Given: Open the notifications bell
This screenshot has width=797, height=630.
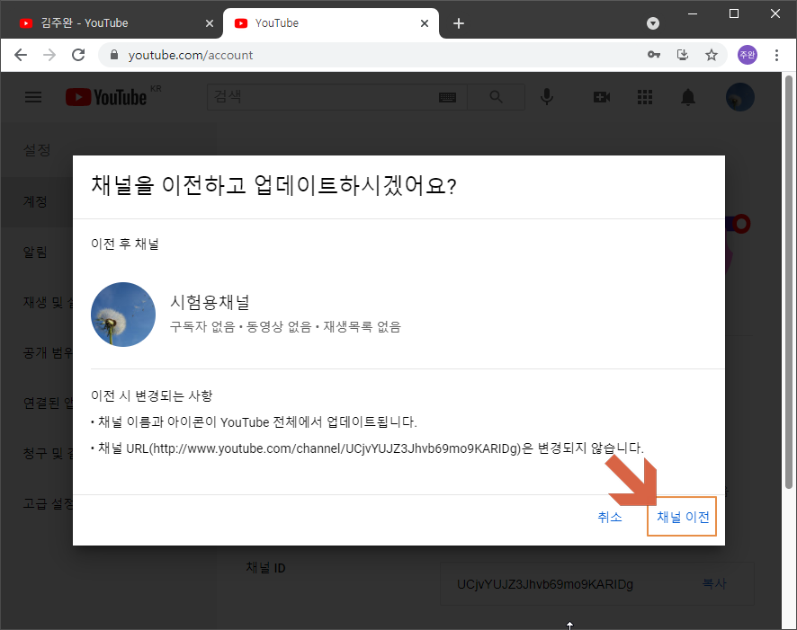Looking at the screenshot, I should [688, 97].
